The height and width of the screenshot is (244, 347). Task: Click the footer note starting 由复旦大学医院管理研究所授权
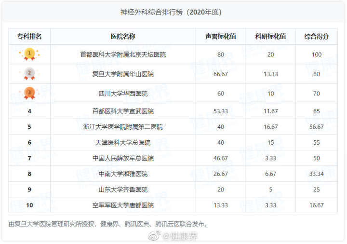(x=108, y=224)
